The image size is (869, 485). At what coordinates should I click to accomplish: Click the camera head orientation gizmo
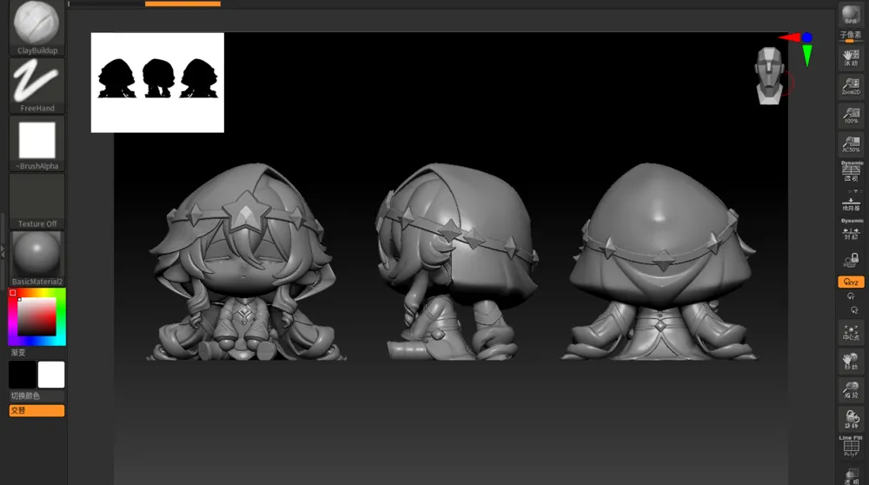pos(769,76)
